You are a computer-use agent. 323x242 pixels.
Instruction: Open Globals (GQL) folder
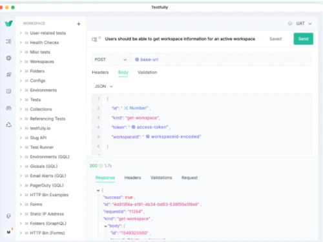pos(44,166)
